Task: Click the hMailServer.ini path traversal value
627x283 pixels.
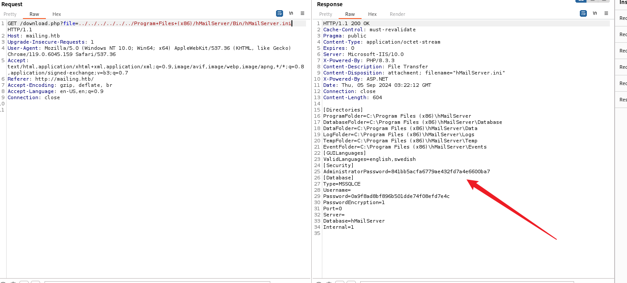Action: [185, 23]
